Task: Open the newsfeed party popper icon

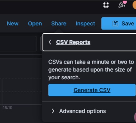Action: (121, 5)
